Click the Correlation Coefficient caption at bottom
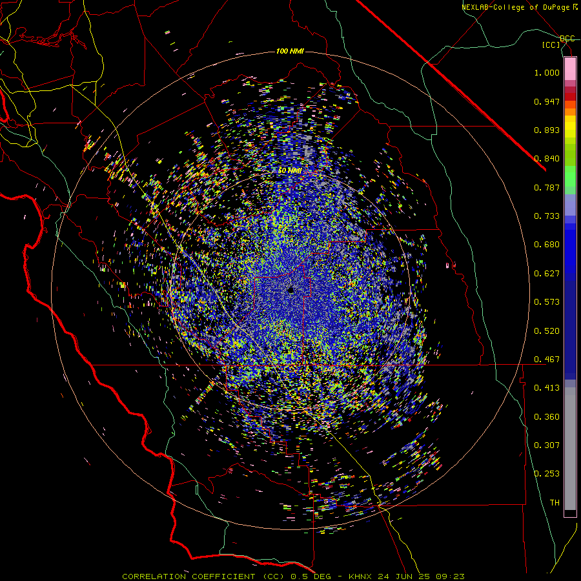581x581 pixels. 293,576
